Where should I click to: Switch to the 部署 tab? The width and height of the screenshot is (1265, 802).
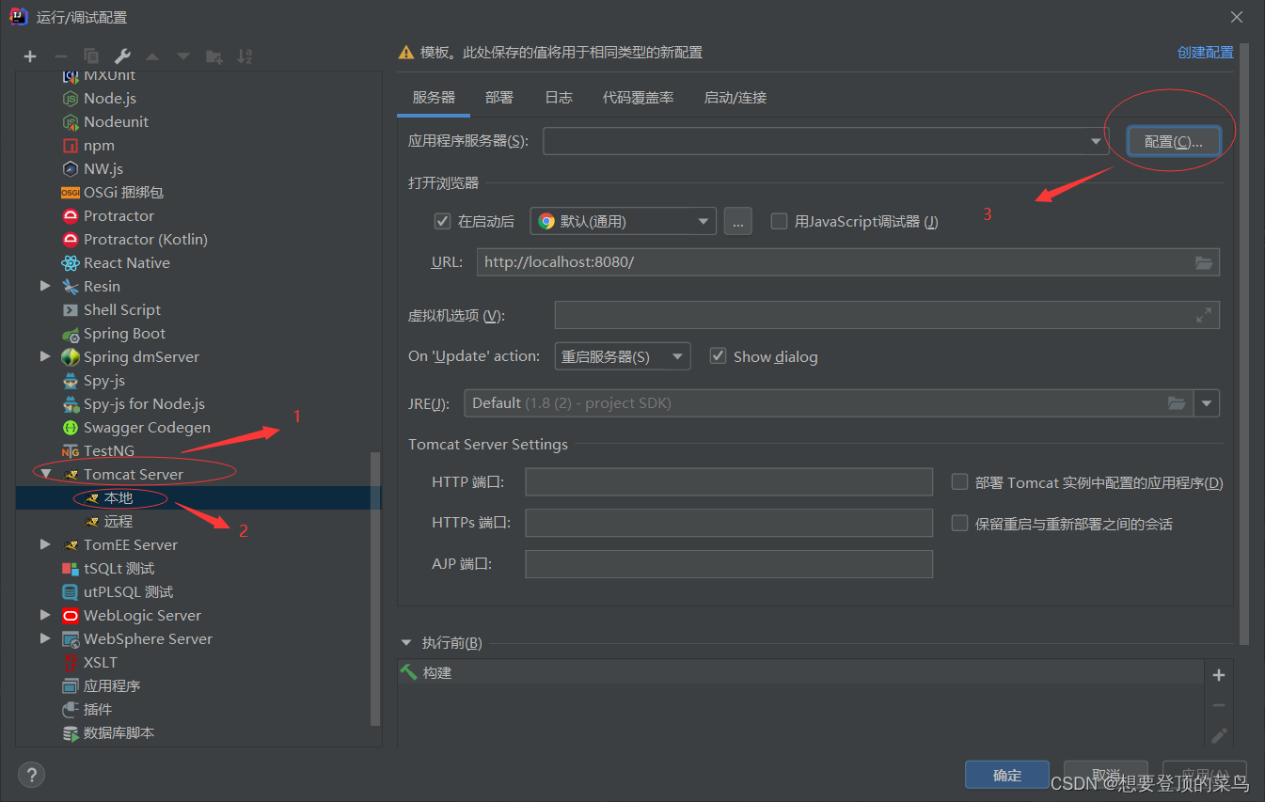click(x=499, y=98)
